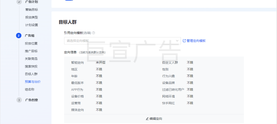Click the 最低版本 label

(77, 83)
